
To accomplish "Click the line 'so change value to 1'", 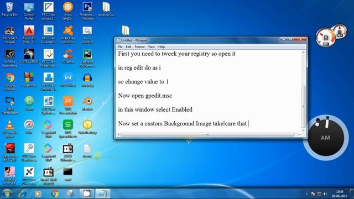I will [143, 82].
